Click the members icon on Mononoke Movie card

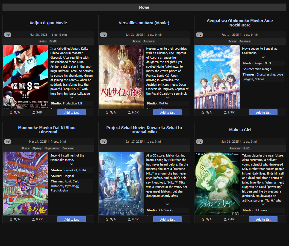(x=33, y=219)
